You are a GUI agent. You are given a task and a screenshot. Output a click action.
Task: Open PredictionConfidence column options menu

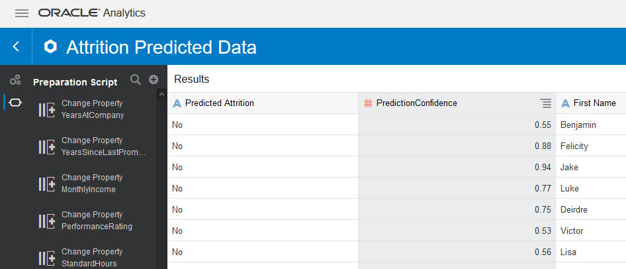point(546,103)
